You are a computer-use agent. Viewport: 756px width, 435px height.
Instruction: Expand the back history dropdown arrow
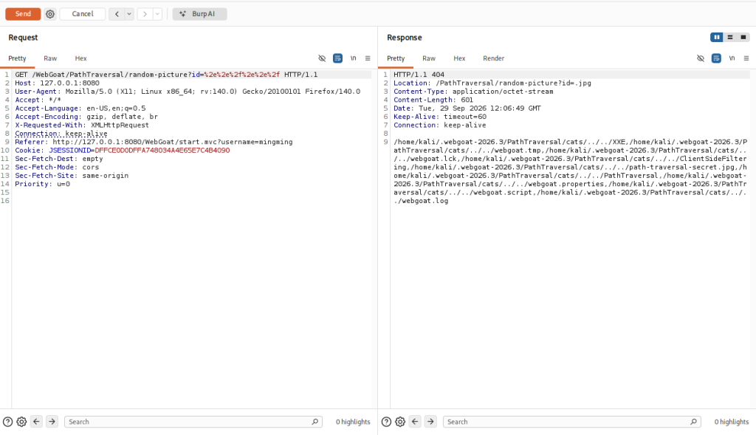[129, 14]
